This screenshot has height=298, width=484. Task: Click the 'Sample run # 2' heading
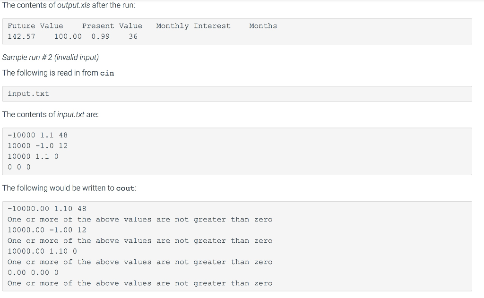point(51,58)
